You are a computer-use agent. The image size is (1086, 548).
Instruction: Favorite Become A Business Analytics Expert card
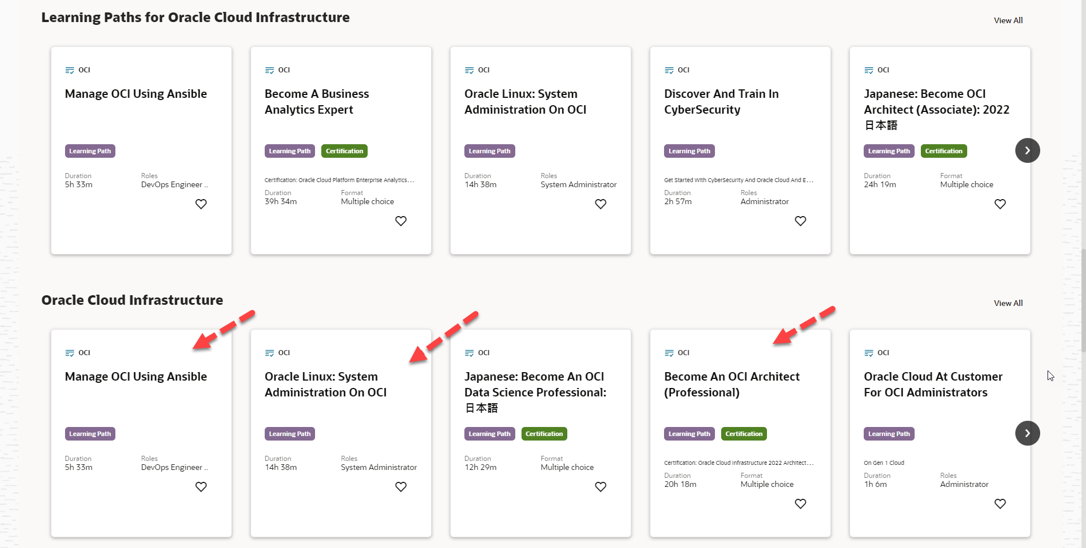click(x=400, y=221)
